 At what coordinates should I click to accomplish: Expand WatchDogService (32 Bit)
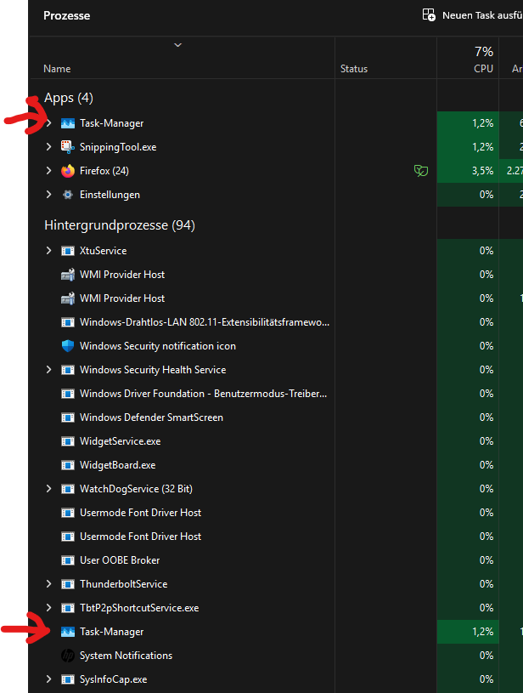(x=48, y=489)
